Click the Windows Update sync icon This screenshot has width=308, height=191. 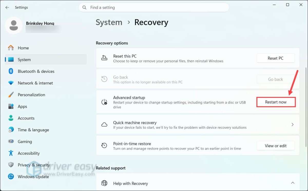pos(11,176)
